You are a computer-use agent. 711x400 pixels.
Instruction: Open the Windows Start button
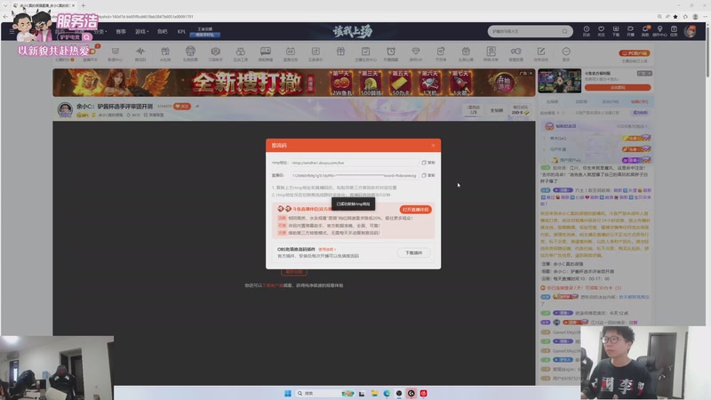point(287,393)
